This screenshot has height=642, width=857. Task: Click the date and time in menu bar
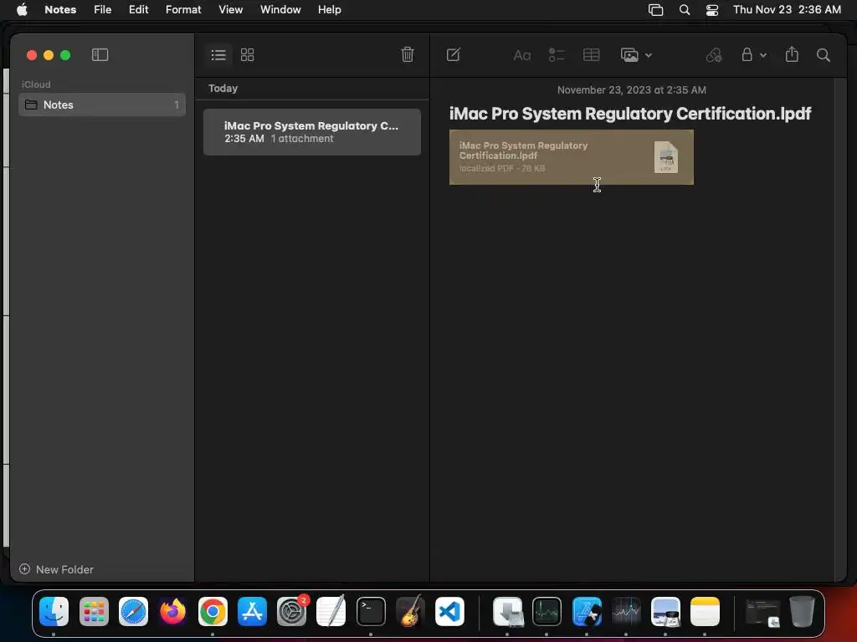[x=787, y=9]
